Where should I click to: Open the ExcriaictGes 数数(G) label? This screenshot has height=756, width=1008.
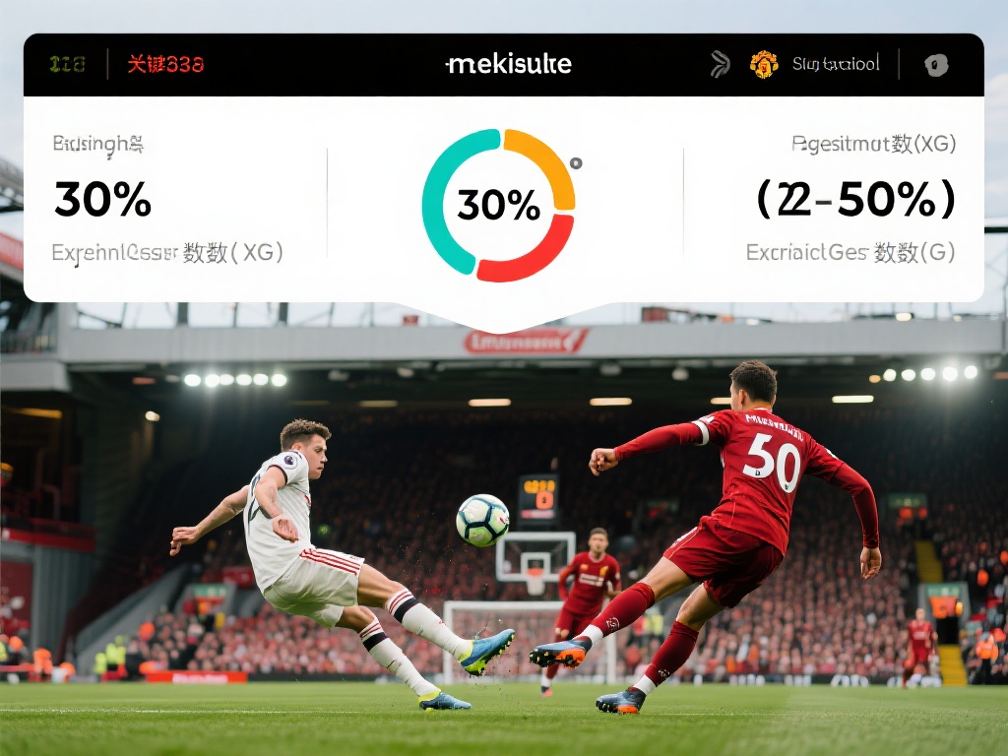coord(850,253)
